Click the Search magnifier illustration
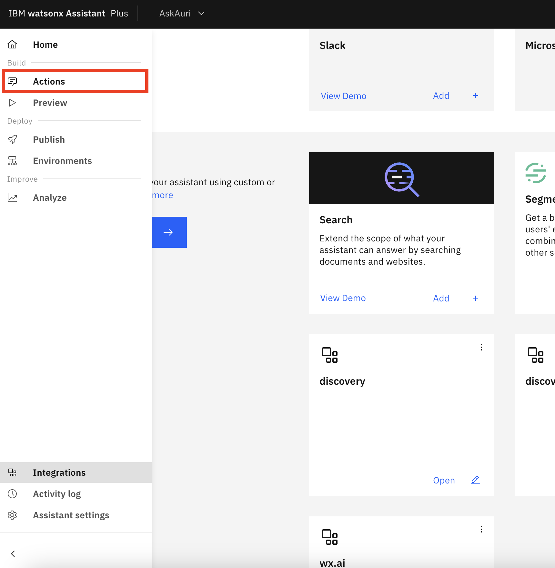Viewport: 555px width, 568px height. pos(401,179)
